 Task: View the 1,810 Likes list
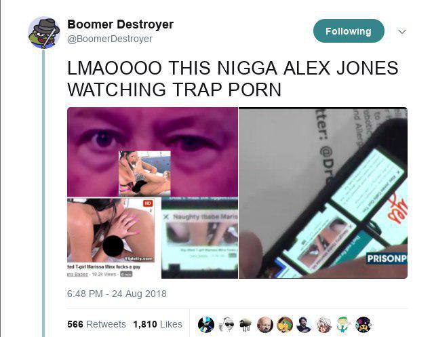[157, 324]
